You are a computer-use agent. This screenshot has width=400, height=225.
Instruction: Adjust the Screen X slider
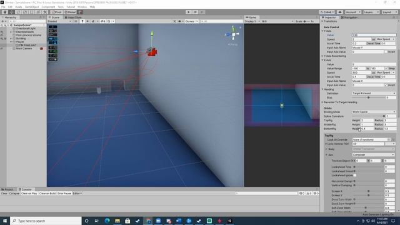point(368,191)
